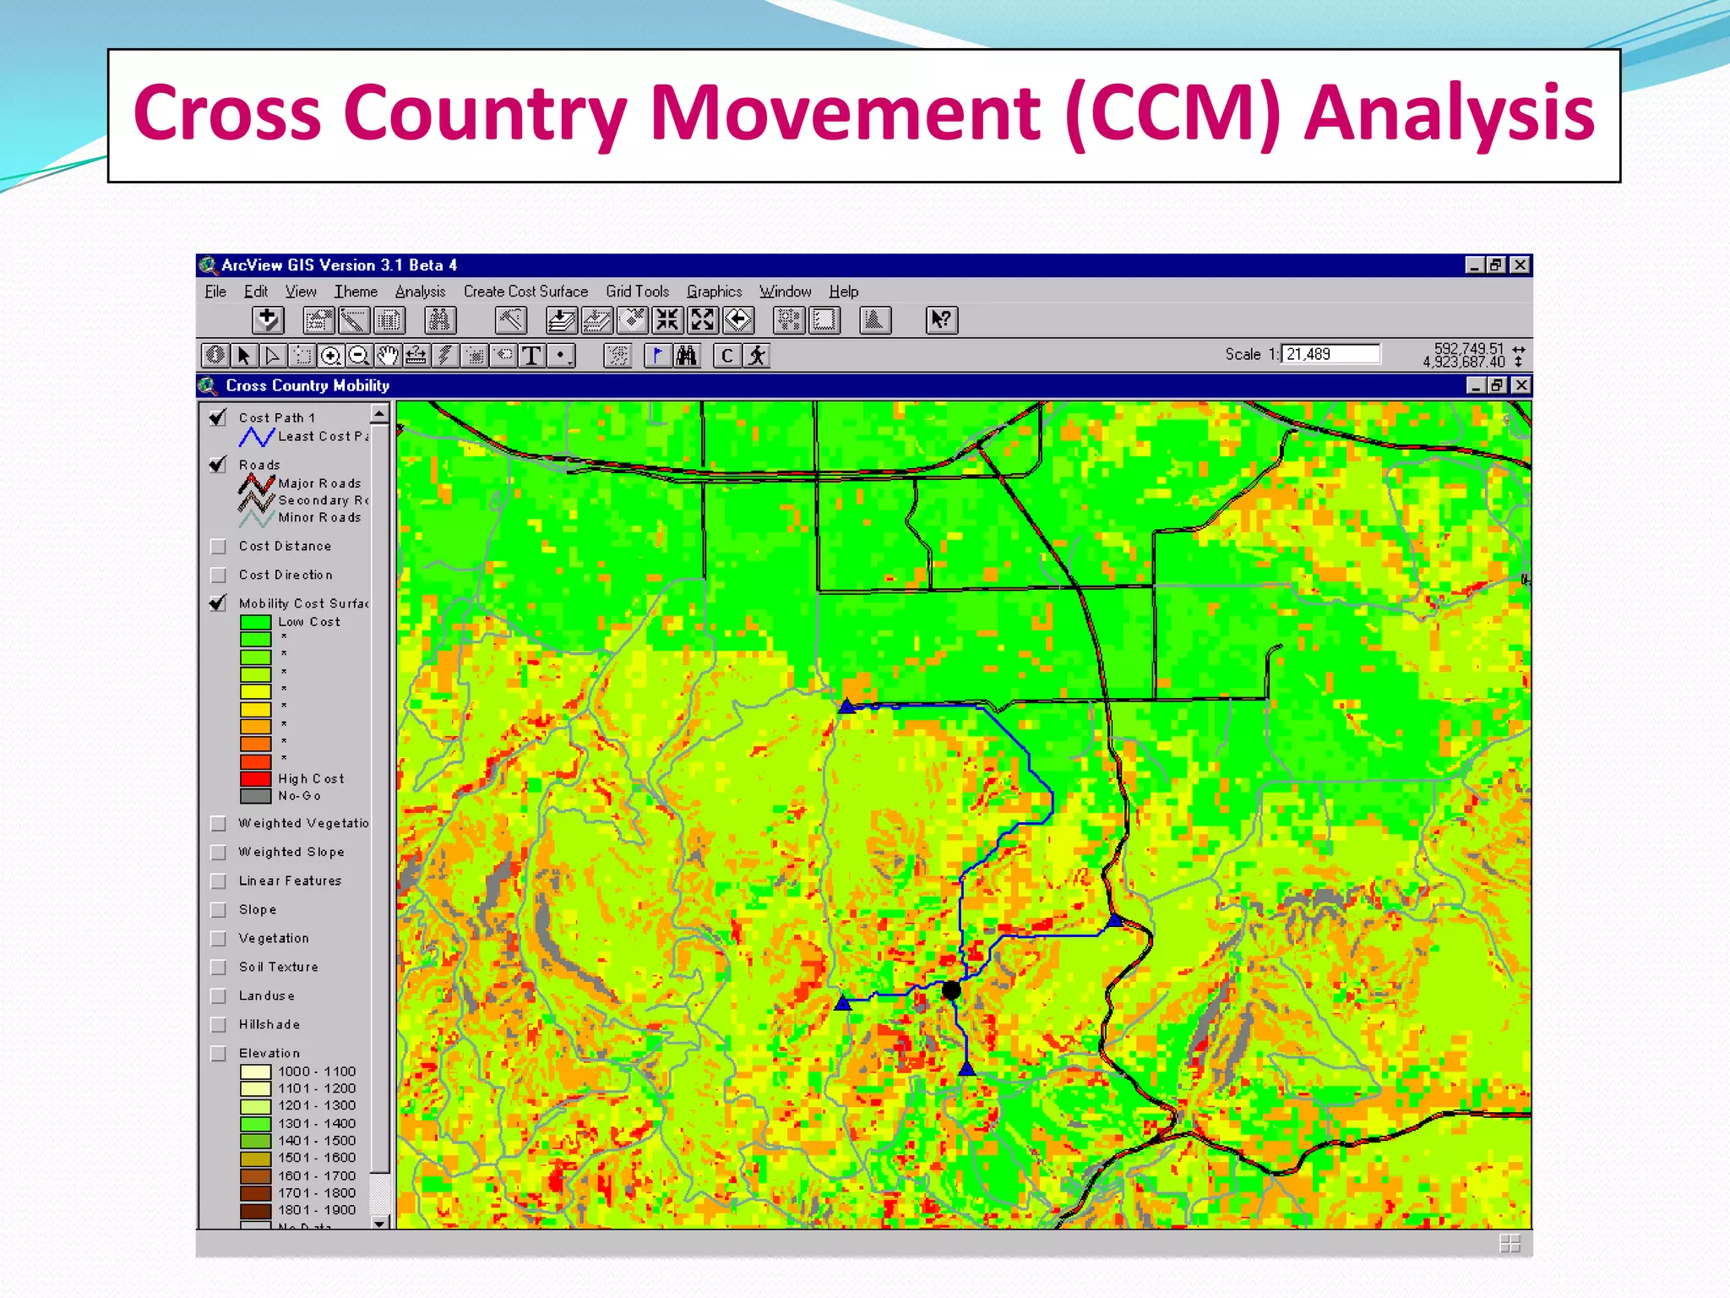Image resolution: width=1730 pixels, height=1298 pixels.
Task: Click the Find binoculars button in top toolbar
Action: 440,320
